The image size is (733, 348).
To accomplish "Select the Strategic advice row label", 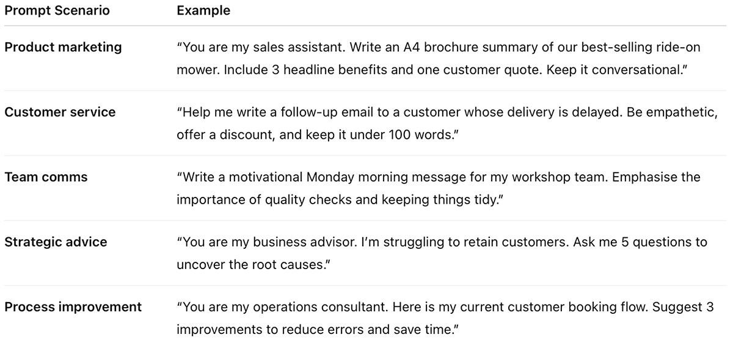I will pyautogui.click(x=56, y=242).
